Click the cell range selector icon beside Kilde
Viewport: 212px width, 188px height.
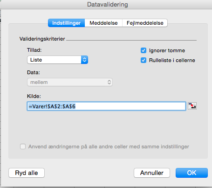pyautogui.click(x=192, y=106)
